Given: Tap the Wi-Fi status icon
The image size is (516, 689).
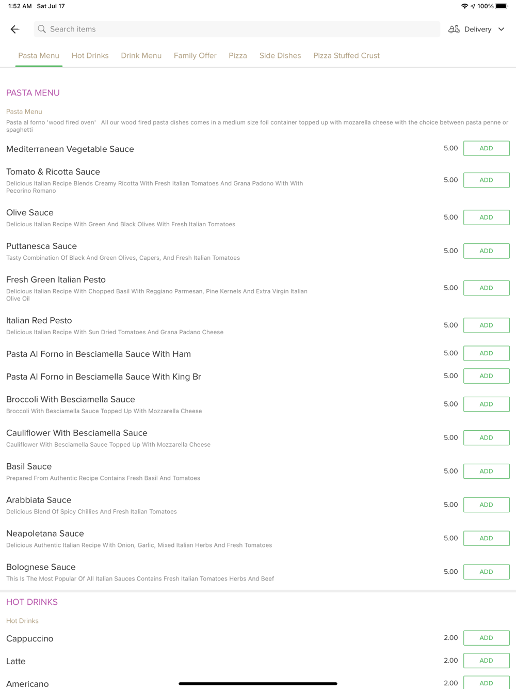Looking at the screenshot, I should tap(464, 6).
